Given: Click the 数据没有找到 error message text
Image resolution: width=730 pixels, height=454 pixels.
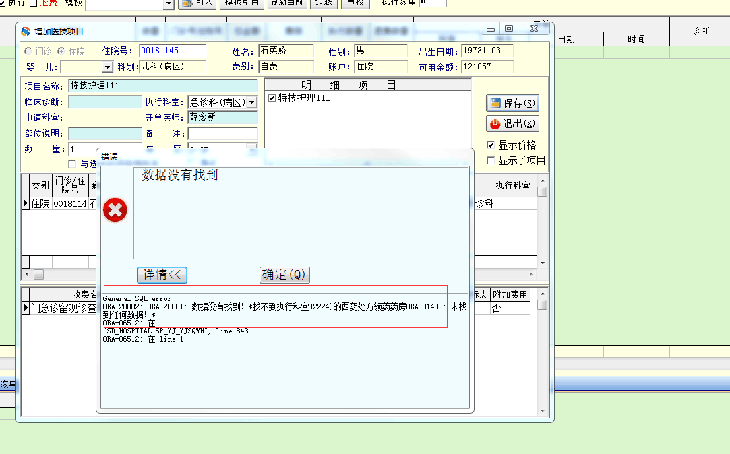Looking at the screenshot, I should 180,175.
